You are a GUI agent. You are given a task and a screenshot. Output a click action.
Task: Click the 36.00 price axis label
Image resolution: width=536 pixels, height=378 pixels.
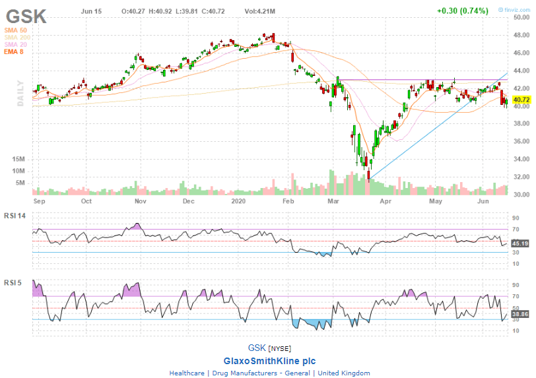click(x=521, y=141)
